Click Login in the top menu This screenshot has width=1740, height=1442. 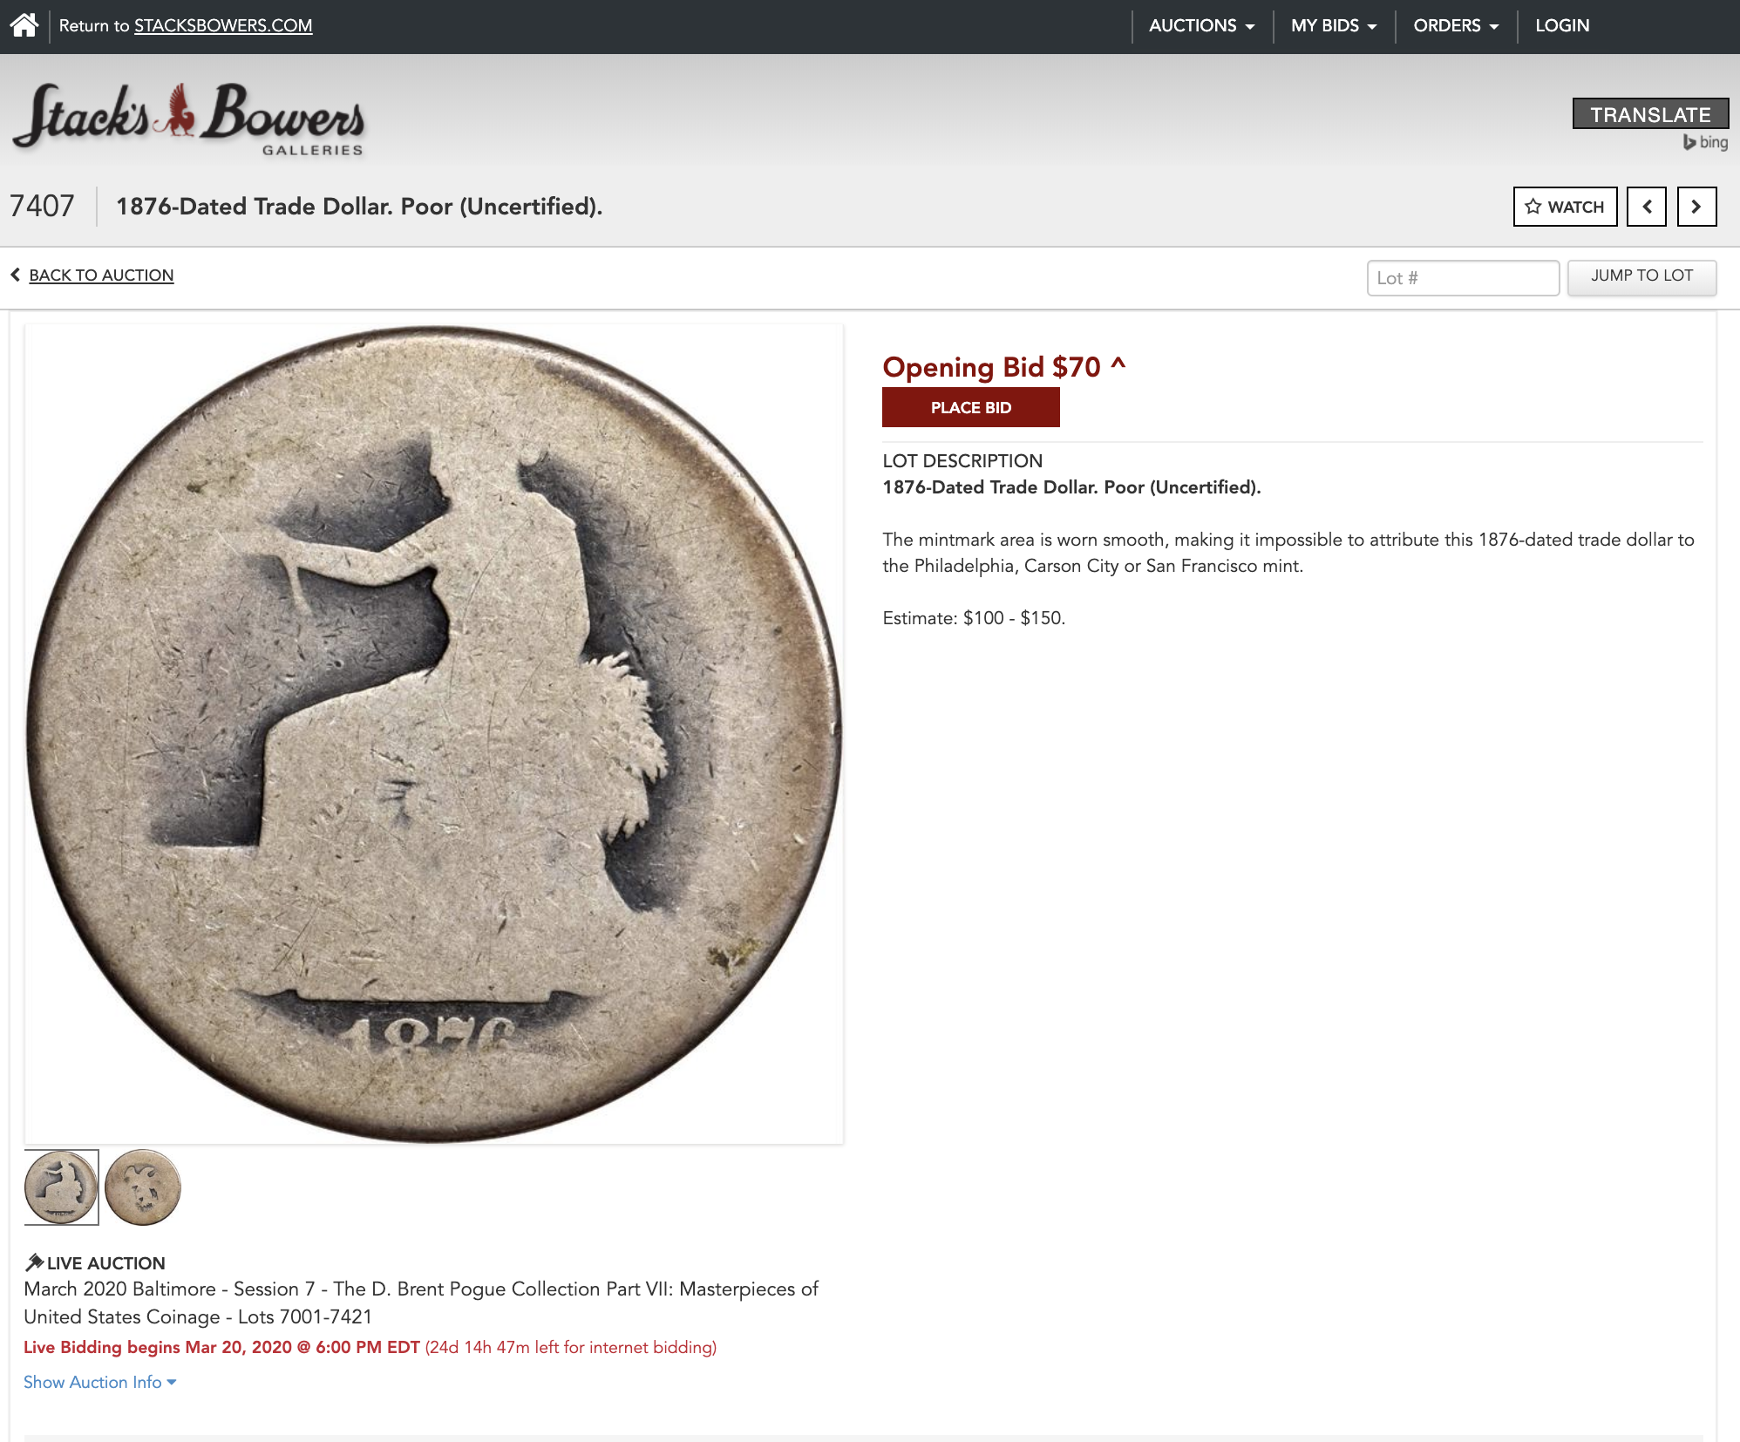click(1562, 25)
